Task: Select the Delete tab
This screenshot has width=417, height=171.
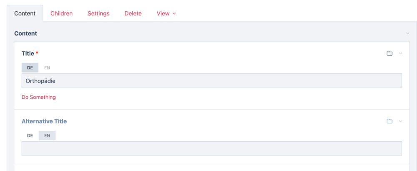Action: coord(133,14)
